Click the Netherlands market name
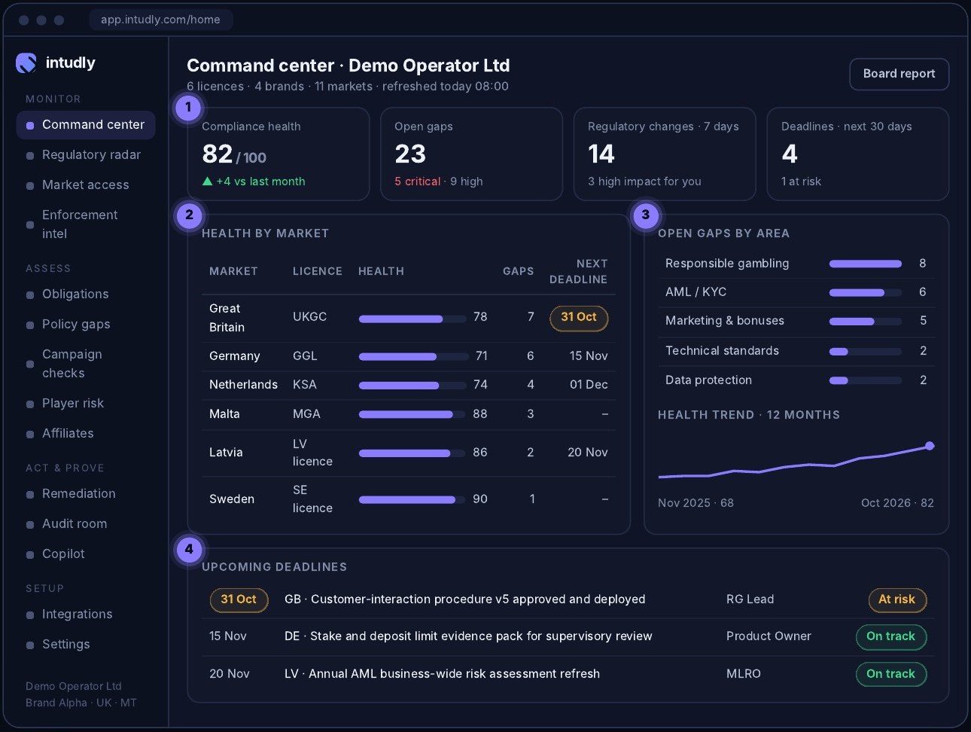The image size is (971, 732). tap(243, 385)
